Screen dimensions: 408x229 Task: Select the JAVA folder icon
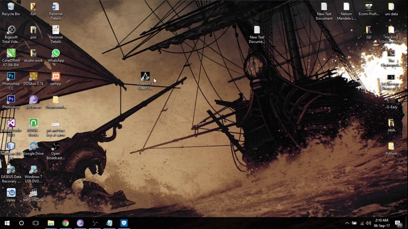point(391,125)
